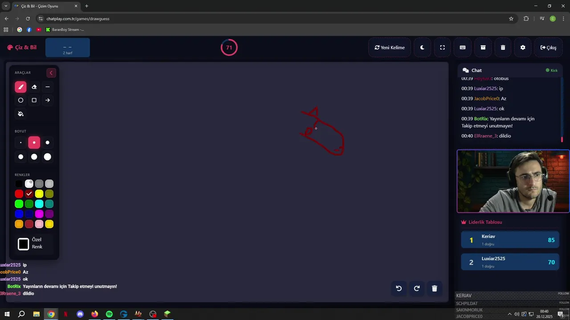Open the Özel Renk custom color picker
The image size is (570, 320).
click(x=24, y=244)
